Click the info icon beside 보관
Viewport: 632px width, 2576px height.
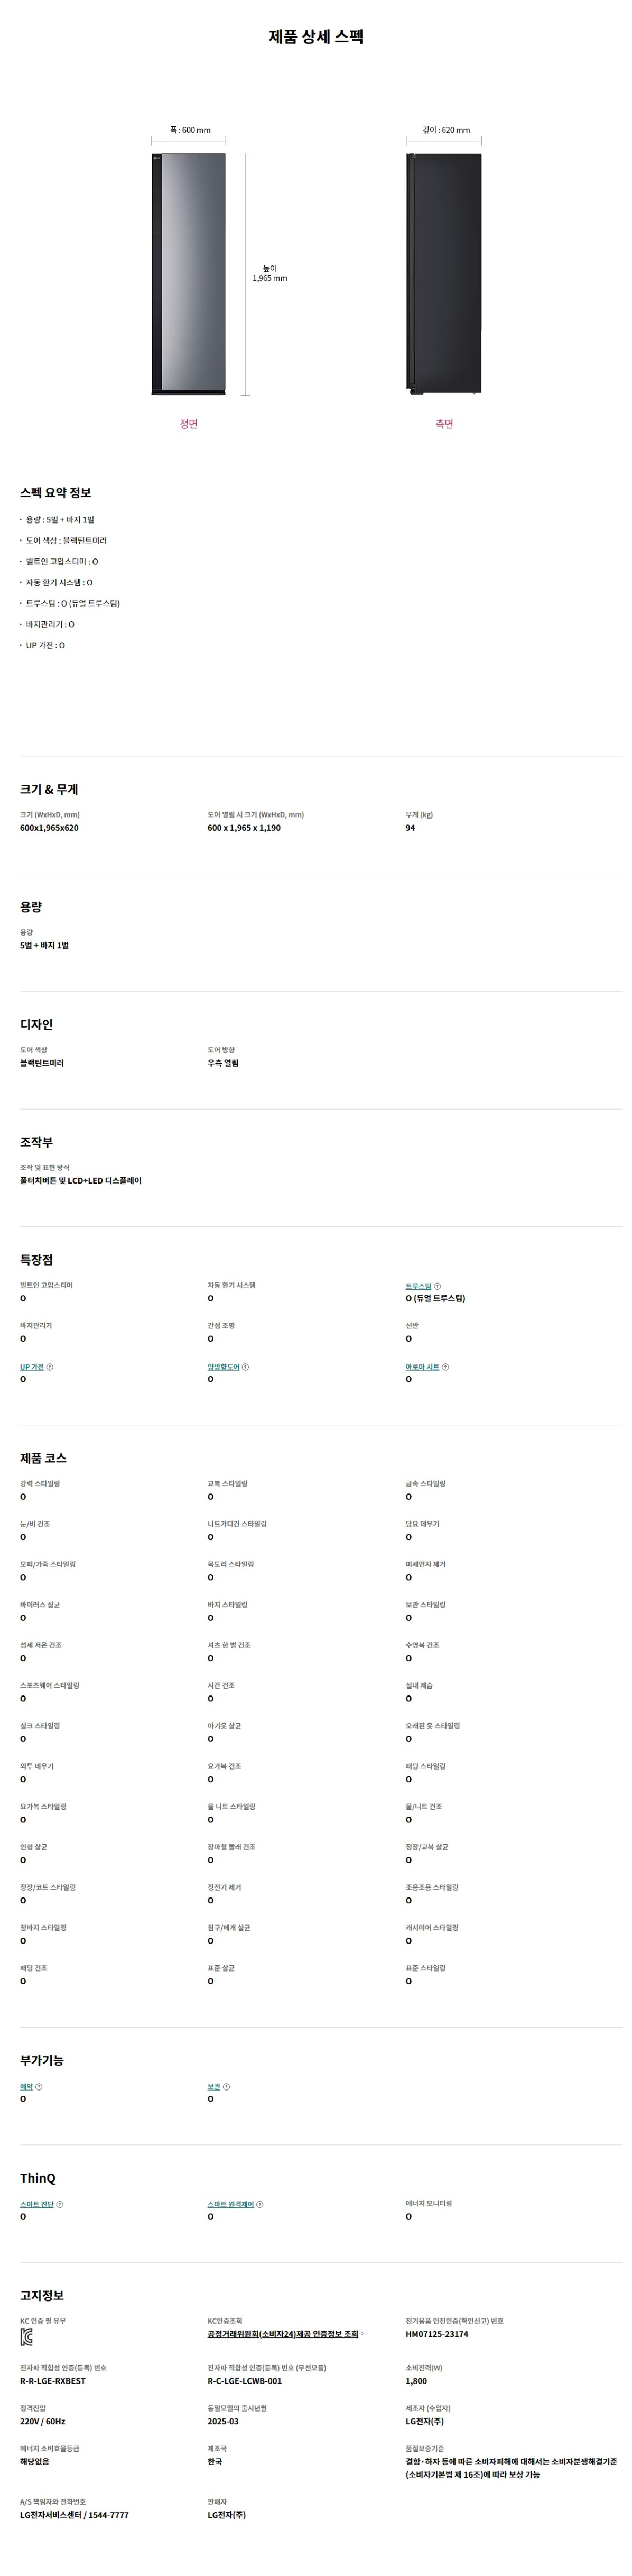pyautogui.click(x=226, y=2087)
